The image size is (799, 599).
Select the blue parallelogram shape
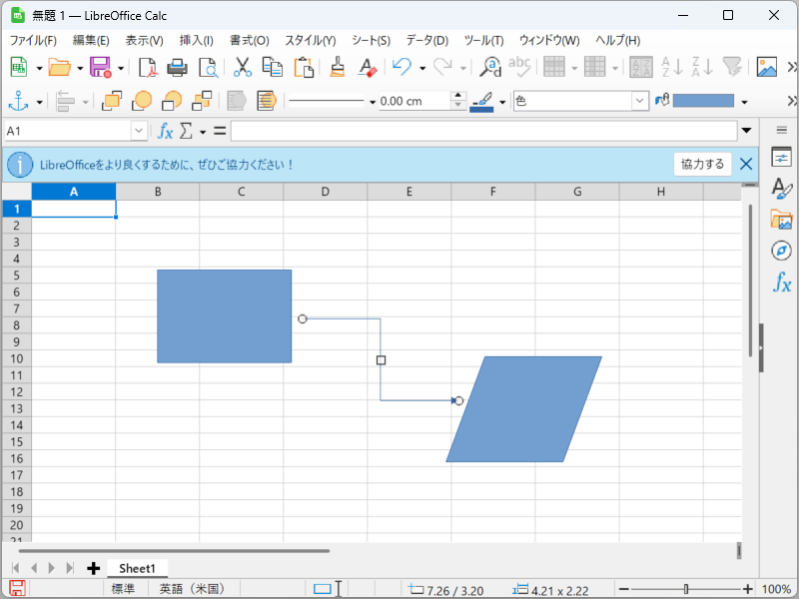coord(523,409)
